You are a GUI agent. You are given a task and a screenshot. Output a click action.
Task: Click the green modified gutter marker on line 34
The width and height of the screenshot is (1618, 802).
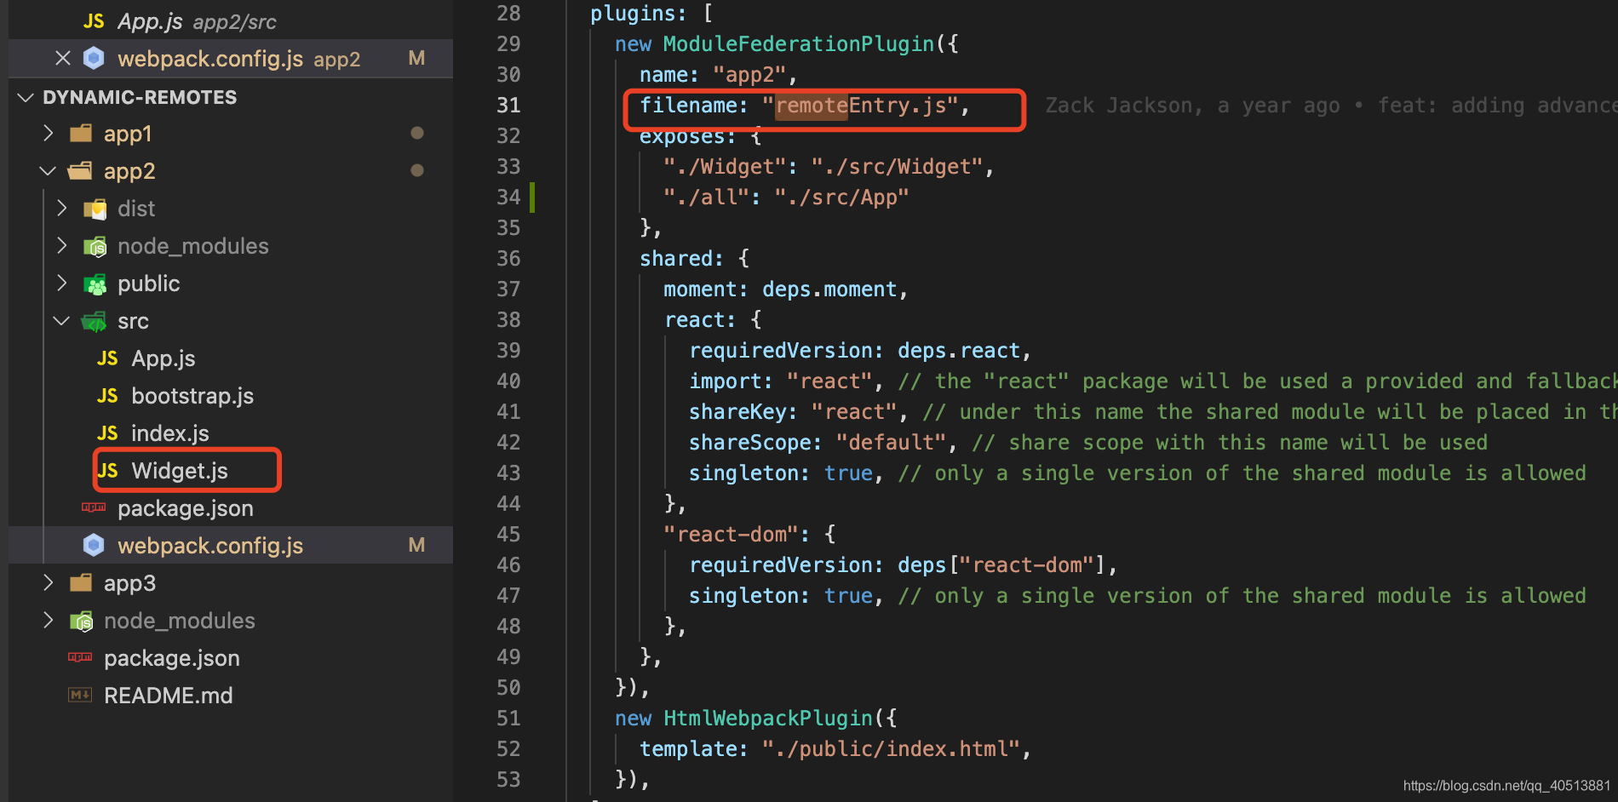(x=532, y=197)
